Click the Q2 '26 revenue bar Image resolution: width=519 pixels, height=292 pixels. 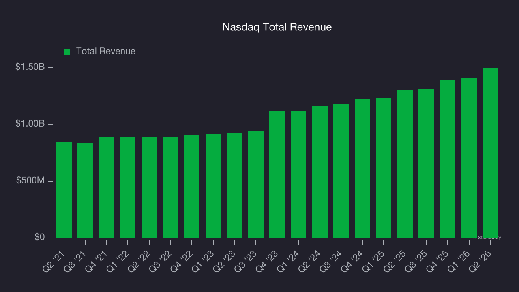click(x=490, y=153)
